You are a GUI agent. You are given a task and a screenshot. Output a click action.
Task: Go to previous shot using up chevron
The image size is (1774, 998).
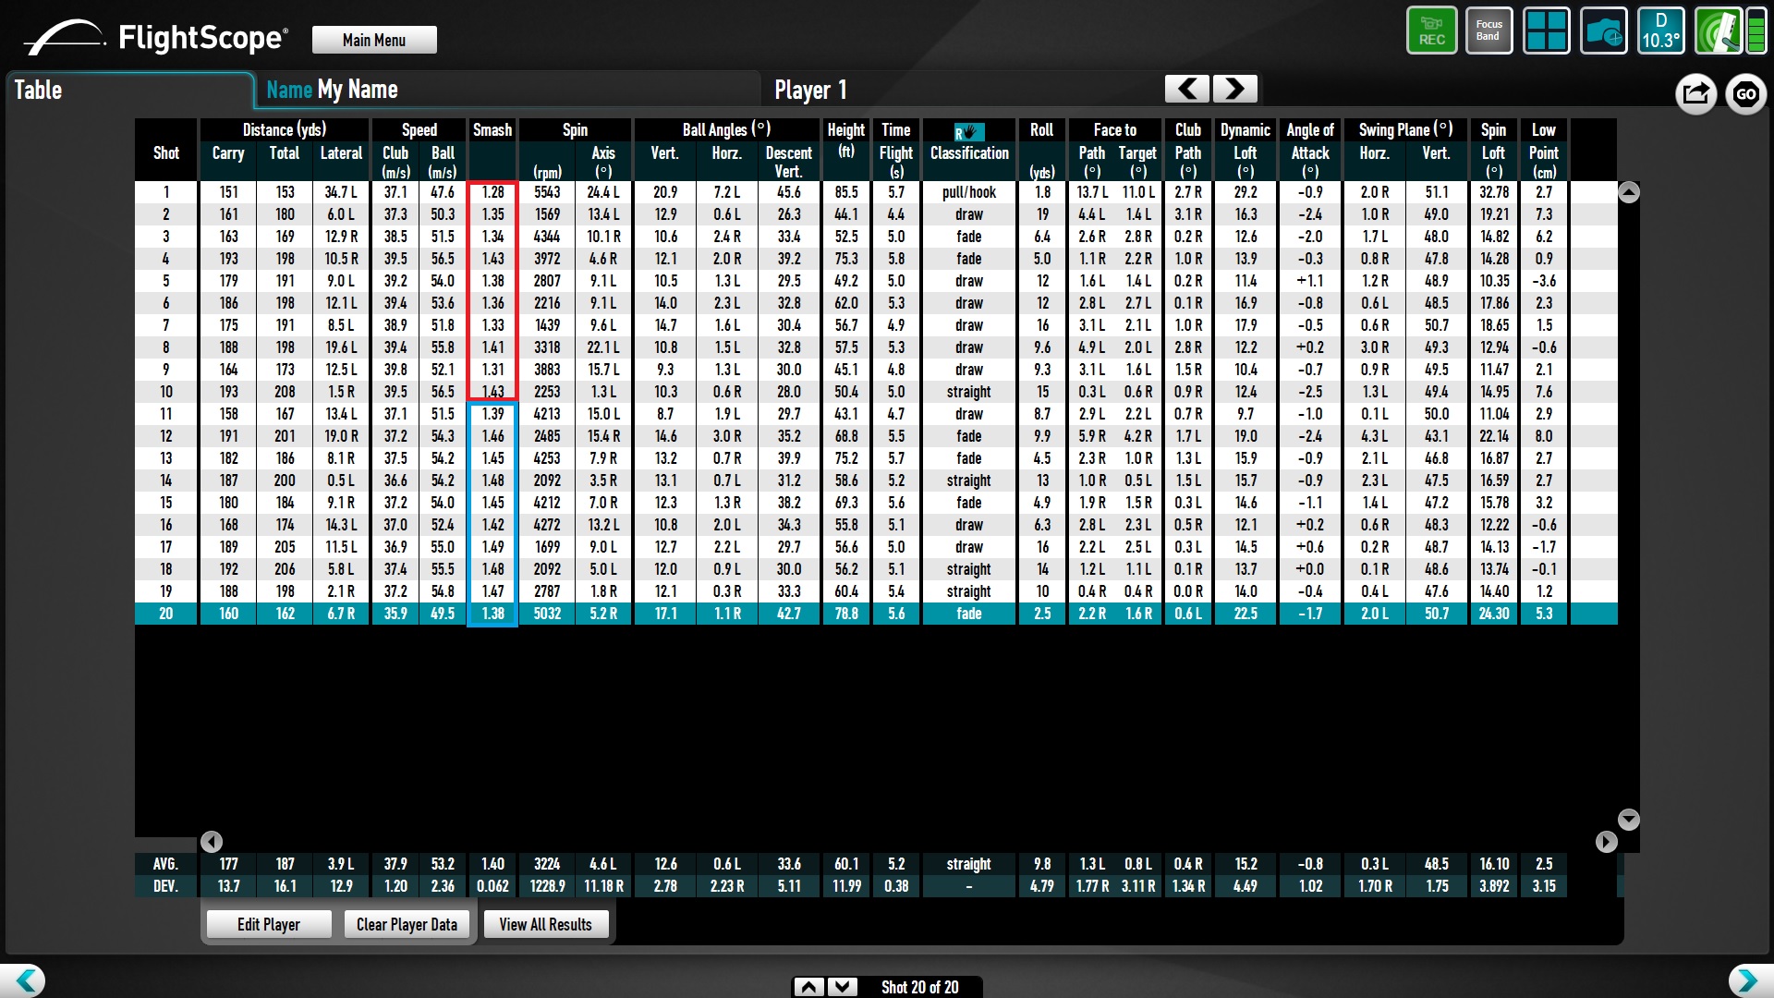click(x=808, y=987)
